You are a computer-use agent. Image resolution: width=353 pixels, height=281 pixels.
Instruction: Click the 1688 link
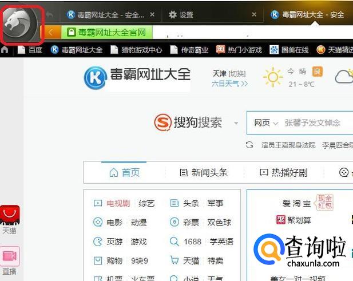pyautogui.click(x=192, y=242)
